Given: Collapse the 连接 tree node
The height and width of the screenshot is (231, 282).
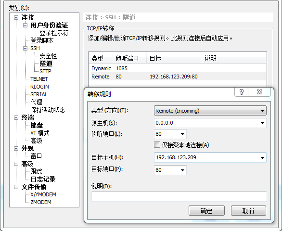Looking at the screenshot, I should pyautogui.click(x=16, y=17).
